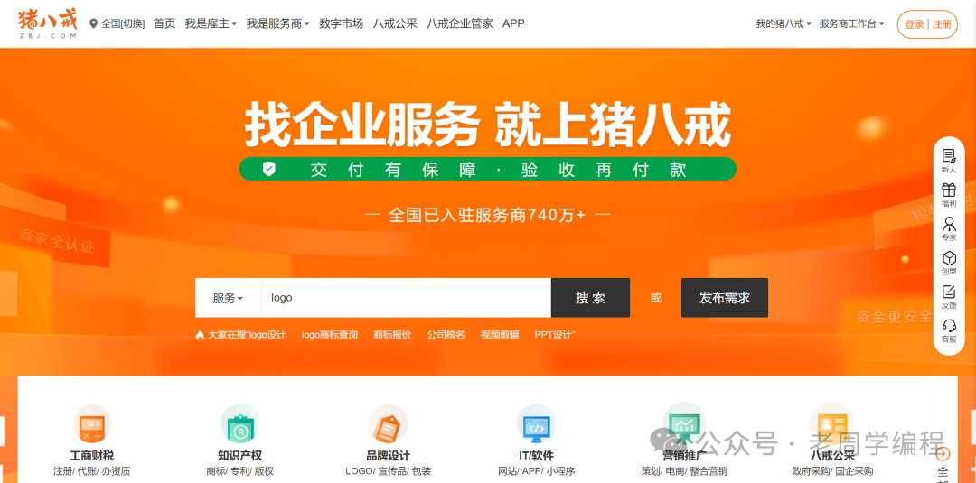Open LOGO under 品牌设计
The width and height of the screenshot is (976, 483).
359,471
